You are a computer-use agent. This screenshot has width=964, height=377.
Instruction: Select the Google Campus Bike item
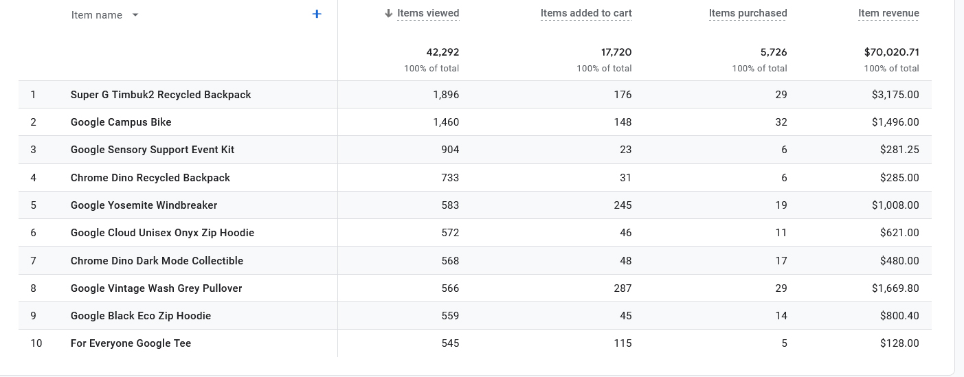tap(121, 122)
